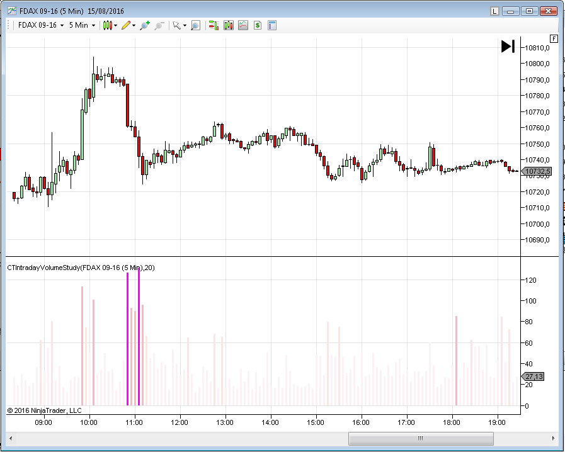Image resolution: width=565 pixels, height=452 pixels.
Task: Click the blue volume bars toolbar icon
Action: tap(227, 25)
